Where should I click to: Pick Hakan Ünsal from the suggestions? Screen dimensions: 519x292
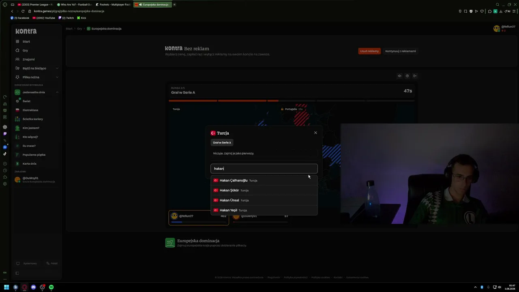[x=264, y=200]
